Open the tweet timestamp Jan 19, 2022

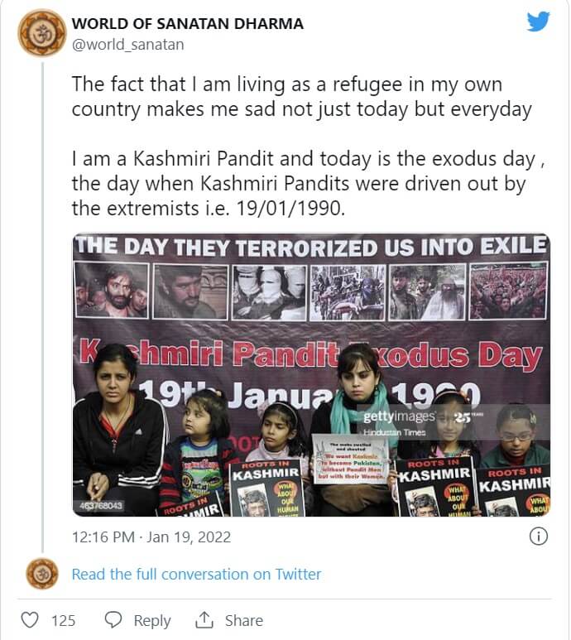pyautogui.click(x=151, y=537)
